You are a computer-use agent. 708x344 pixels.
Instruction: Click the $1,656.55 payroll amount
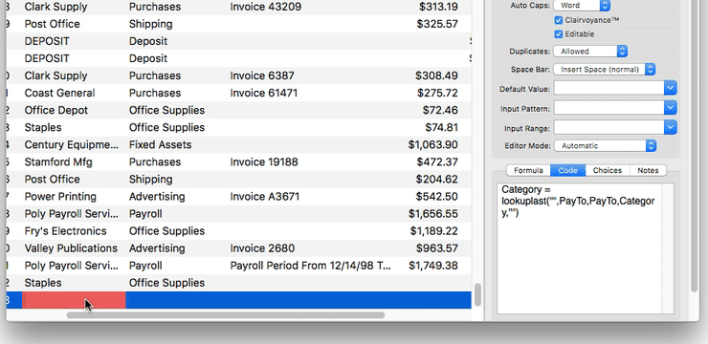click(433, 214)
